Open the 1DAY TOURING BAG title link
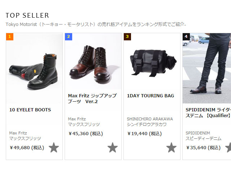The width and height of the screenshot is (231, 173). coord(151,96)
